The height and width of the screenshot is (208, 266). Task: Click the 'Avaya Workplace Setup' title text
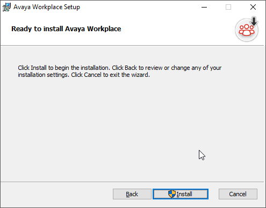coord(47,7)
